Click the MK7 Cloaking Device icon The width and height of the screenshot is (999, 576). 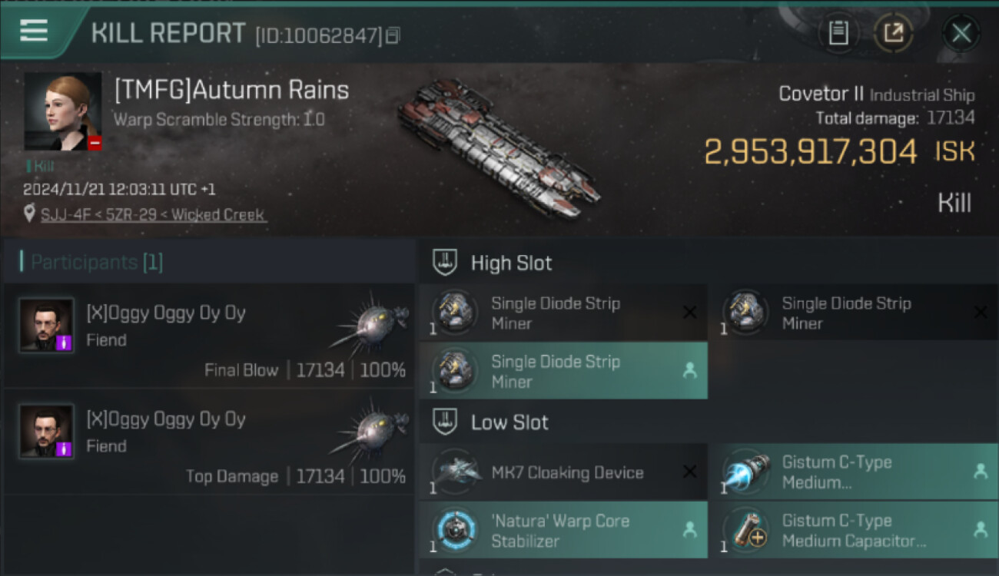tap(456, 472)
